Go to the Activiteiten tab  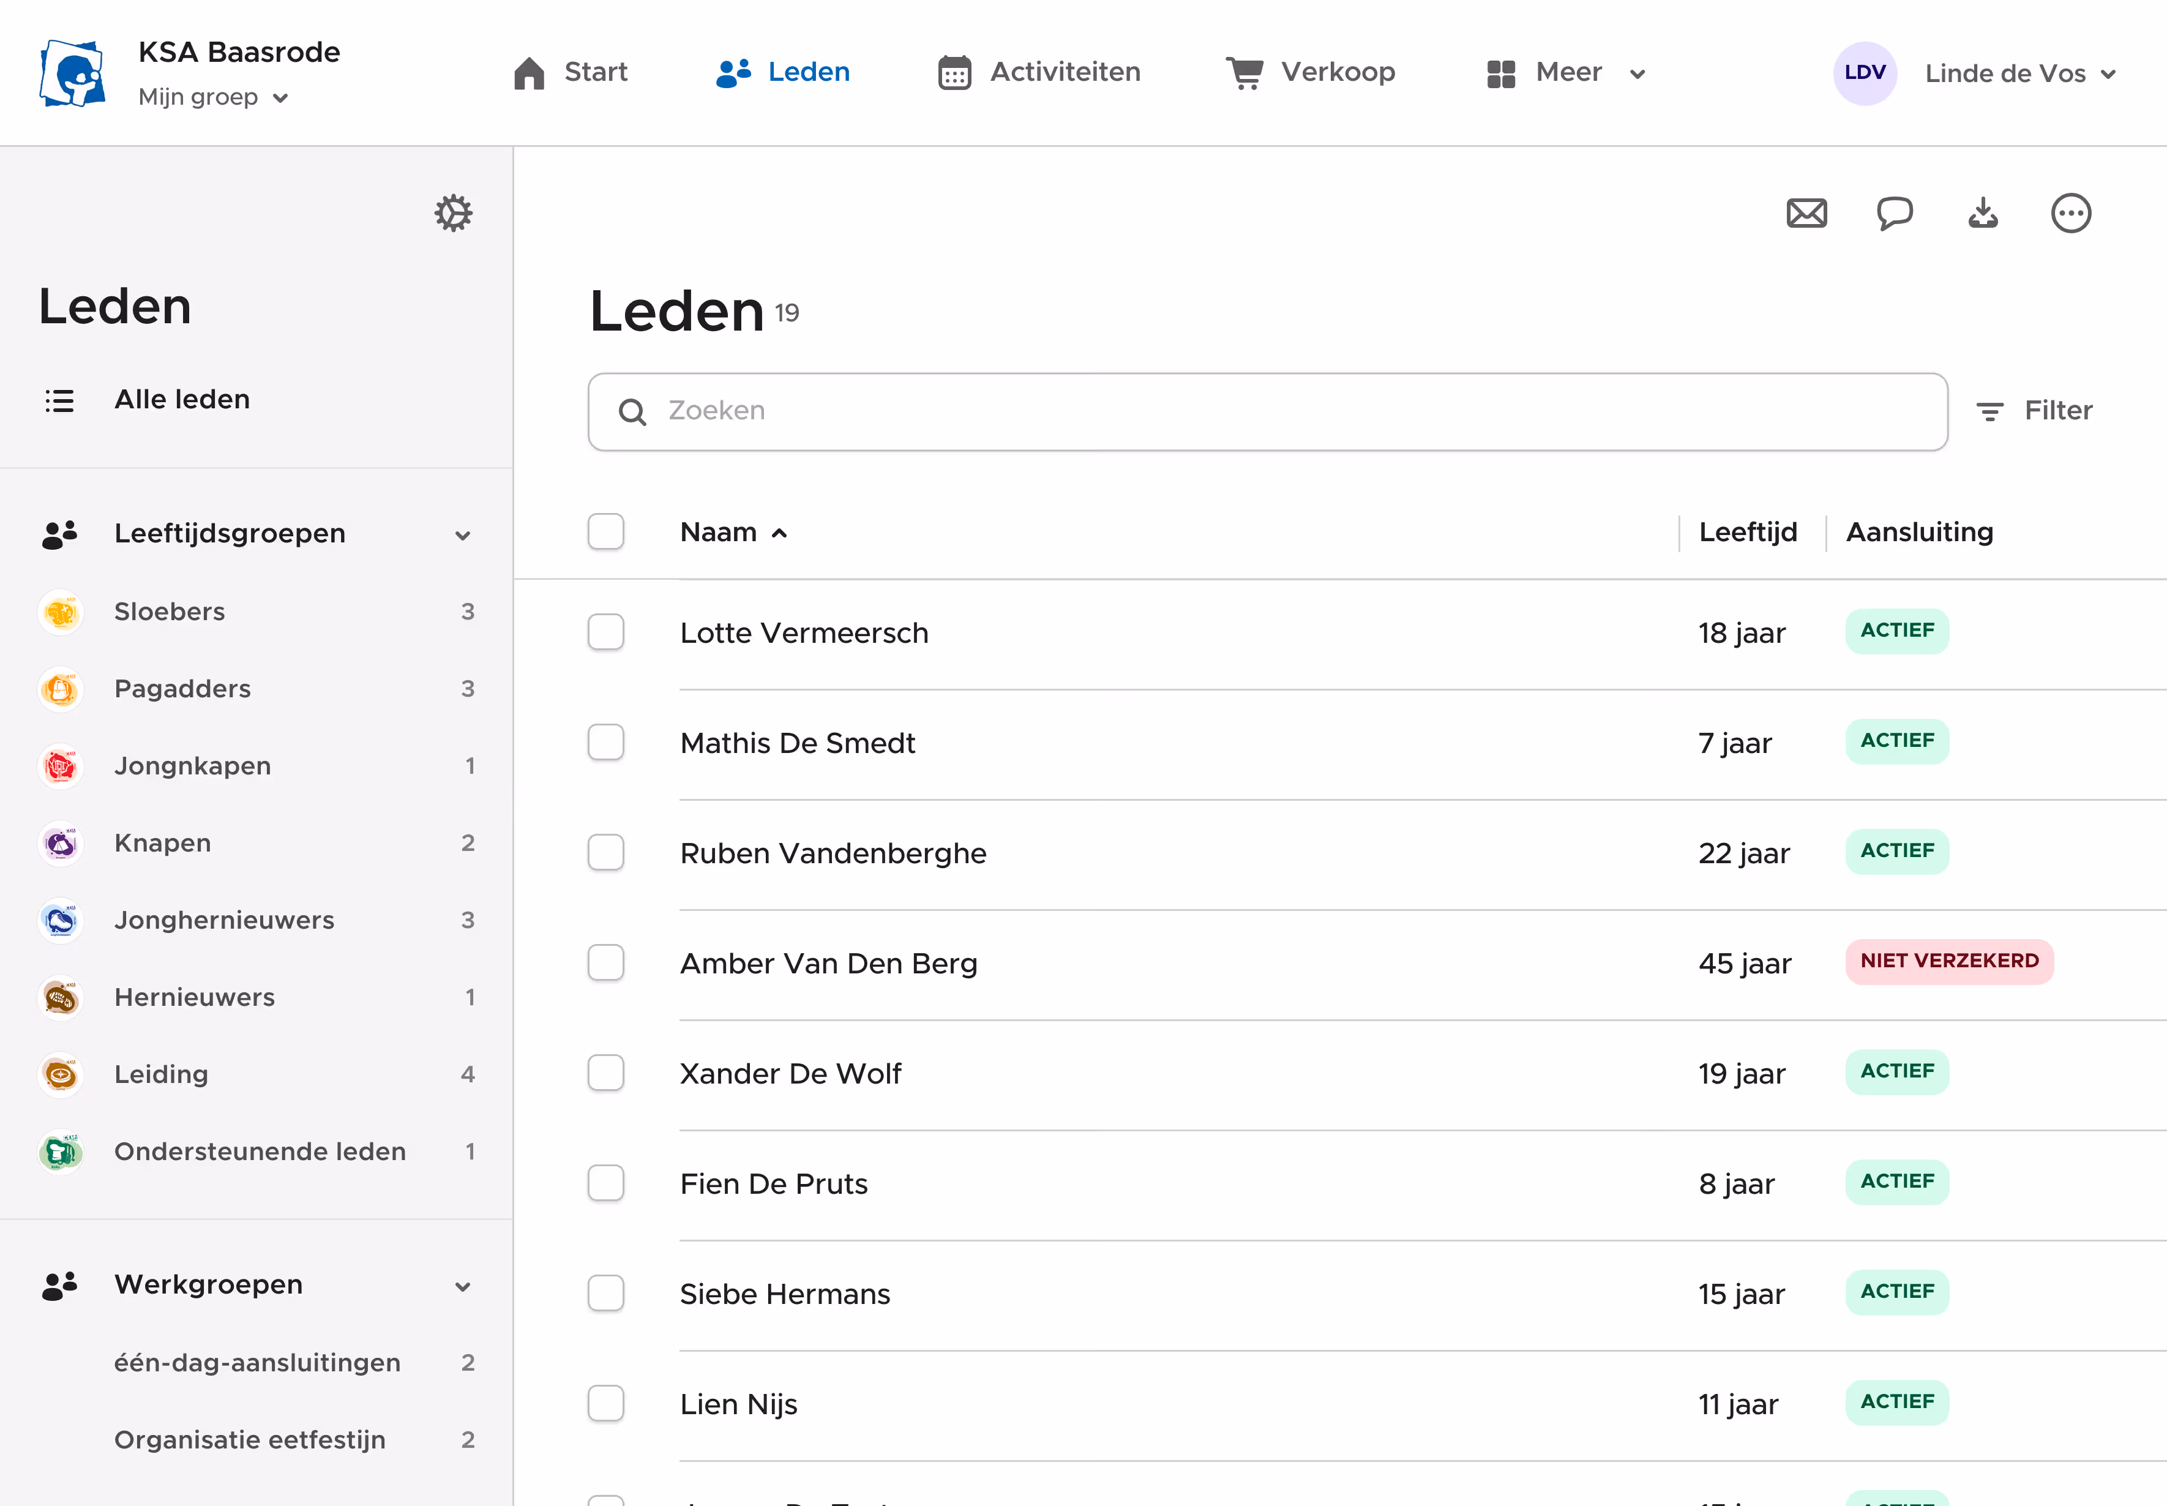[1039, 73]
